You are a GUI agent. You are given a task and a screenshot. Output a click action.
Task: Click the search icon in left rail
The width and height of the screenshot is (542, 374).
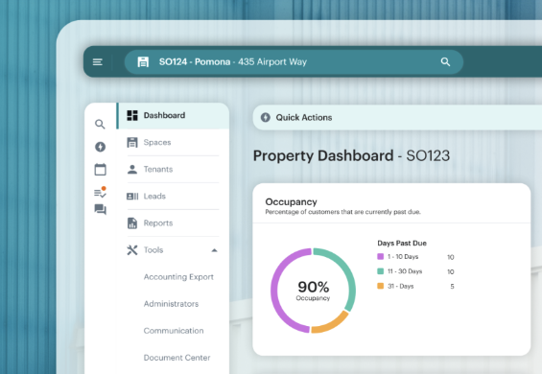tap(100, 124)
